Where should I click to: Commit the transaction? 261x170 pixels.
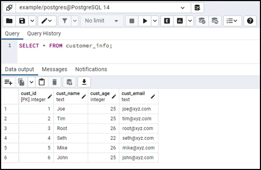point(202,21)
